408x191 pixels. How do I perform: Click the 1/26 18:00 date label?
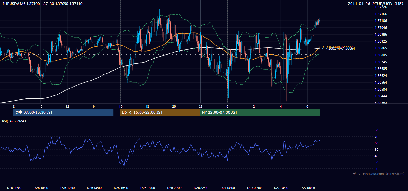tap(147, 188)
